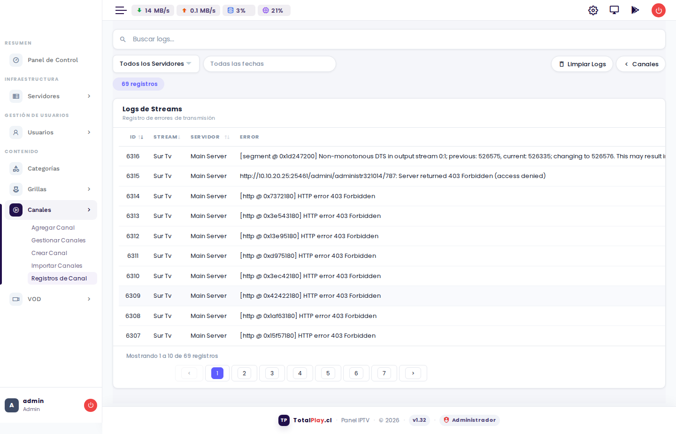Click the 69 registros badge
The image size is (676, 434).
pyautogui.click(x=138, y=84)
